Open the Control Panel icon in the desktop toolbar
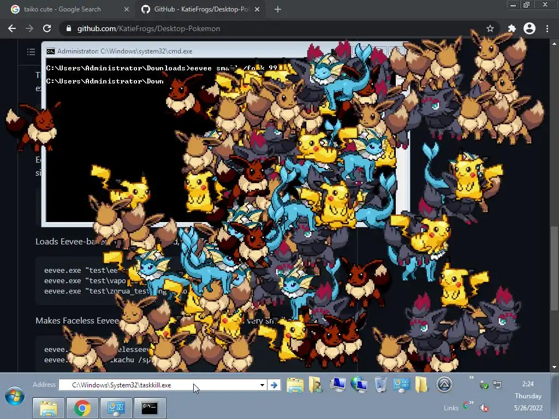This screenshot has height=419, width=559. (401, 386)
